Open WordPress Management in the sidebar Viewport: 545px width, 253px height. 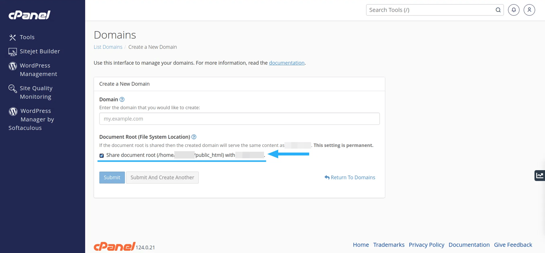[x=38, y=70]
